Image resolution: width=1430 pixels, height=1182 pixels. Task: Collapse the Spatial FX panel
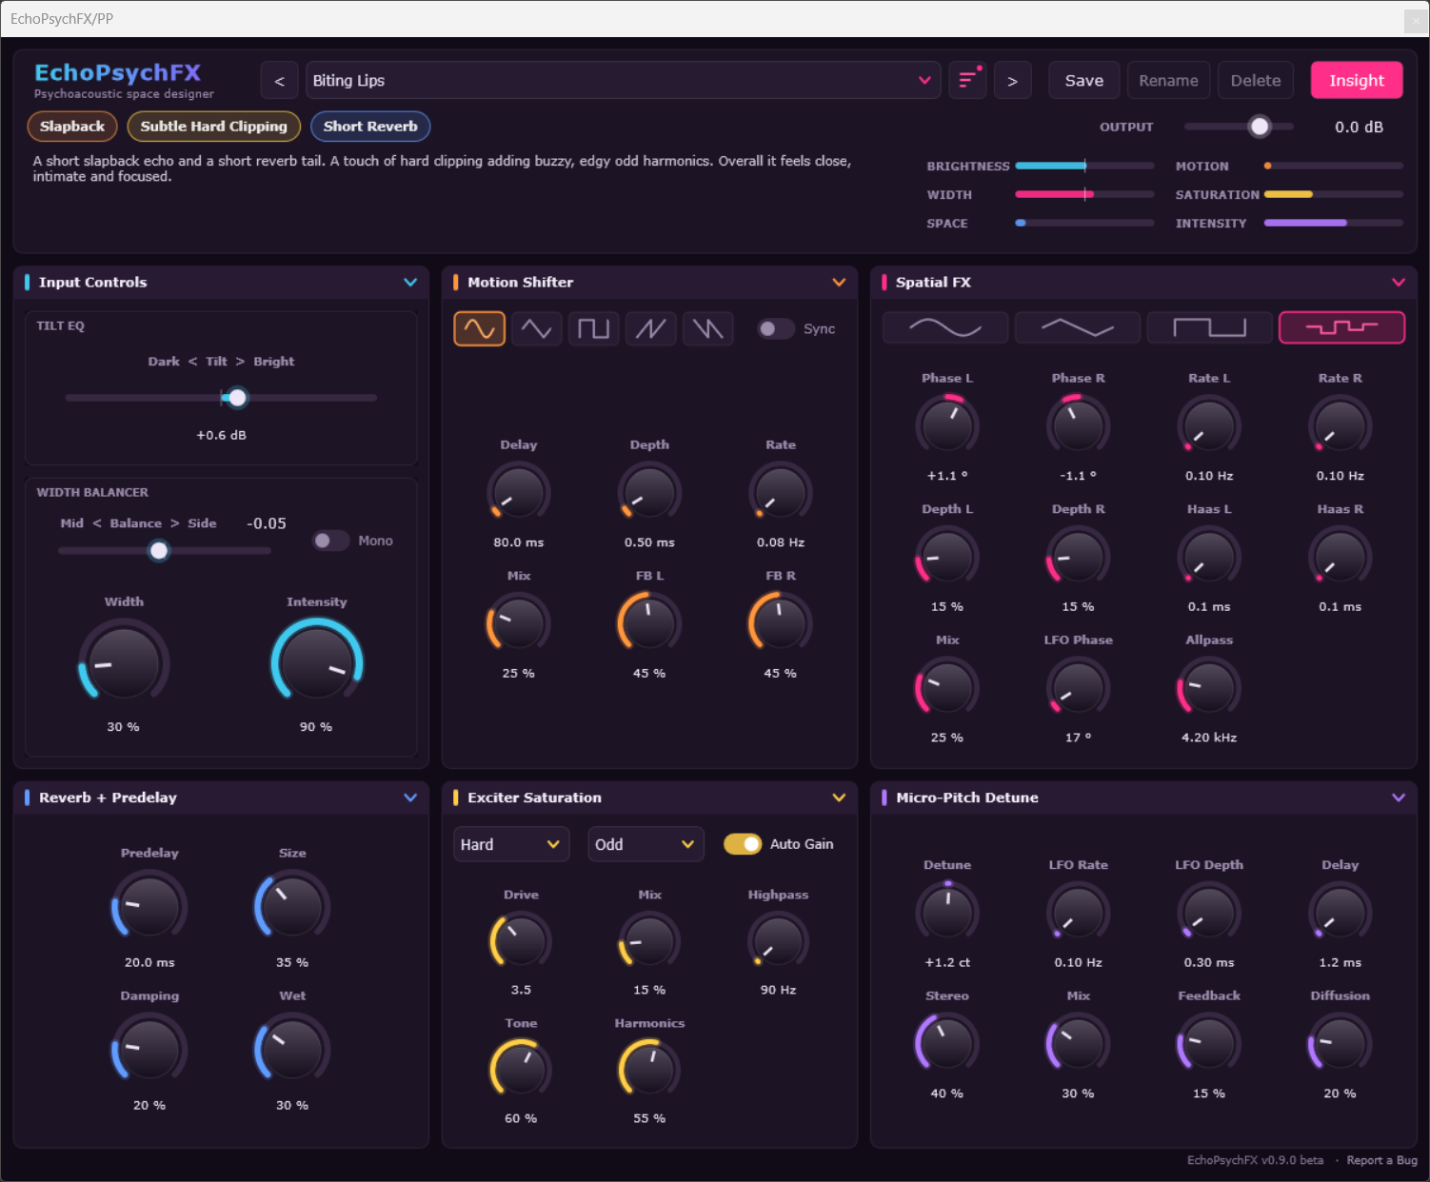click(1399, 282)
